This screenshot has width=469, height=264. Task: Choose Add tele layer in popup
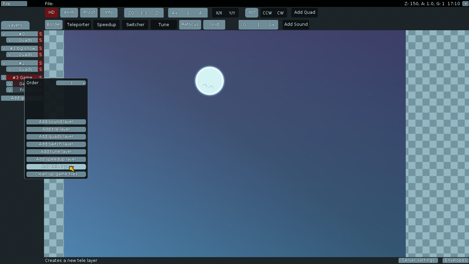[x=56, y=167]
